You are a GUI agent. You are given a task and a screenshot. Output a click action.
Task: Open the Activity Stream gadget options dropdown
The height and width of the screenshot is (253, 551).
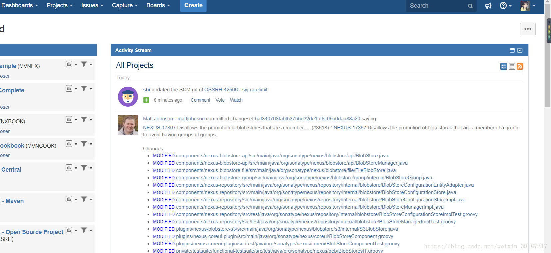[x=520, y=50]
